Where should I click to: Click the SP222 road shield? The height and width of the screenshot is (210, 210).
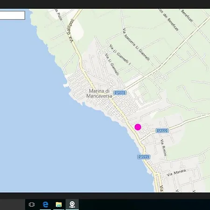[162, 131]
